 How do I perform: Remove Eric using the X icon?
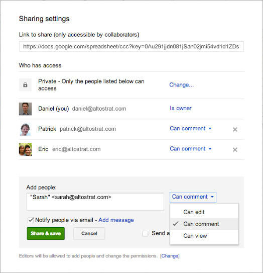pyautogui.click(x=235, y=149)
